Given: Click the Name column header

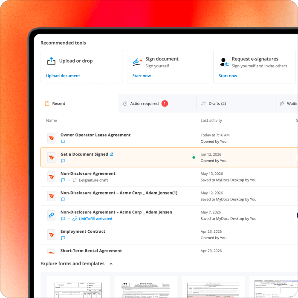Looking at the screenshot, I should pos(52,120).
